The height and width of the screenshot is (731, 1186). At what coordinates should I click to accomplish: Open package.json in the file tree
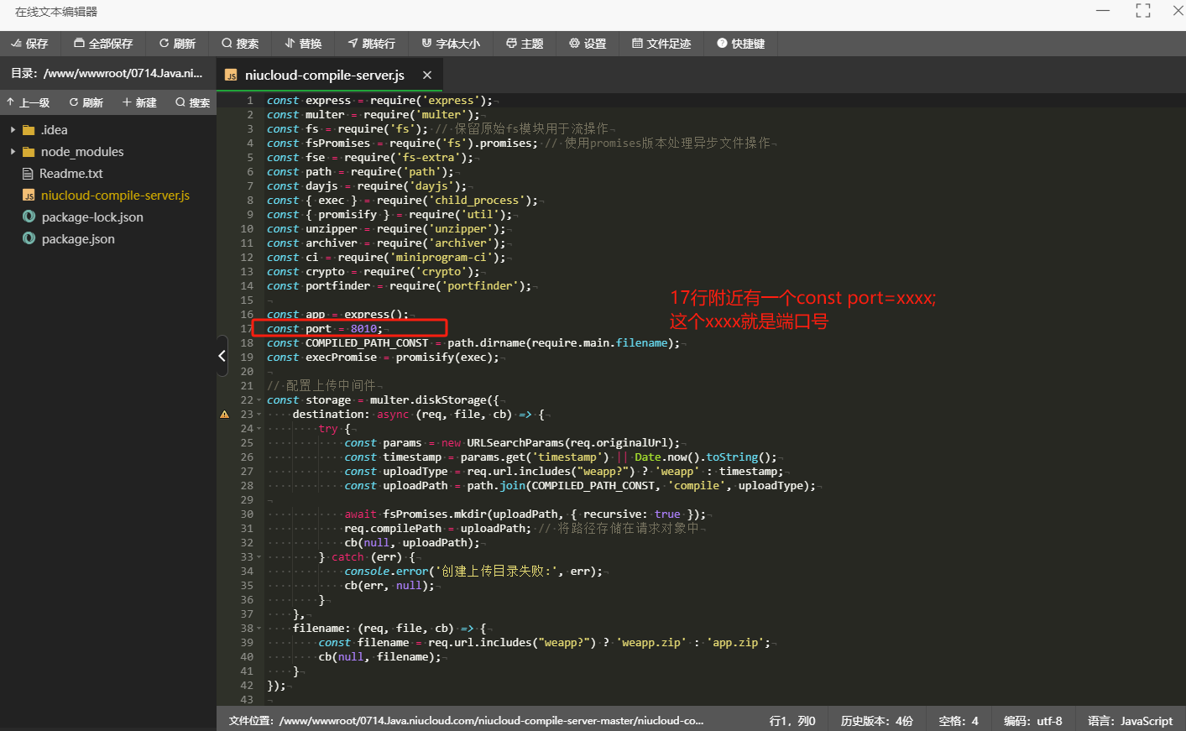[x=78, y=239]
